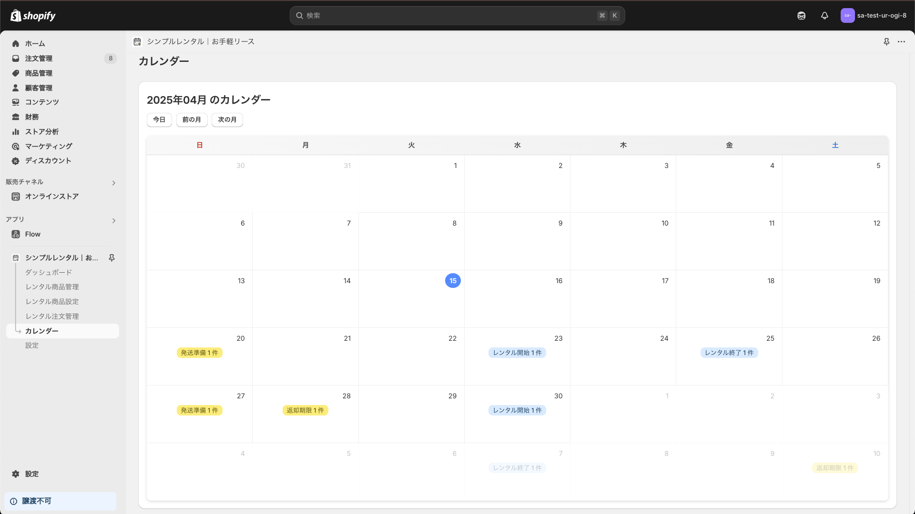Click the 今日 button

159,120
